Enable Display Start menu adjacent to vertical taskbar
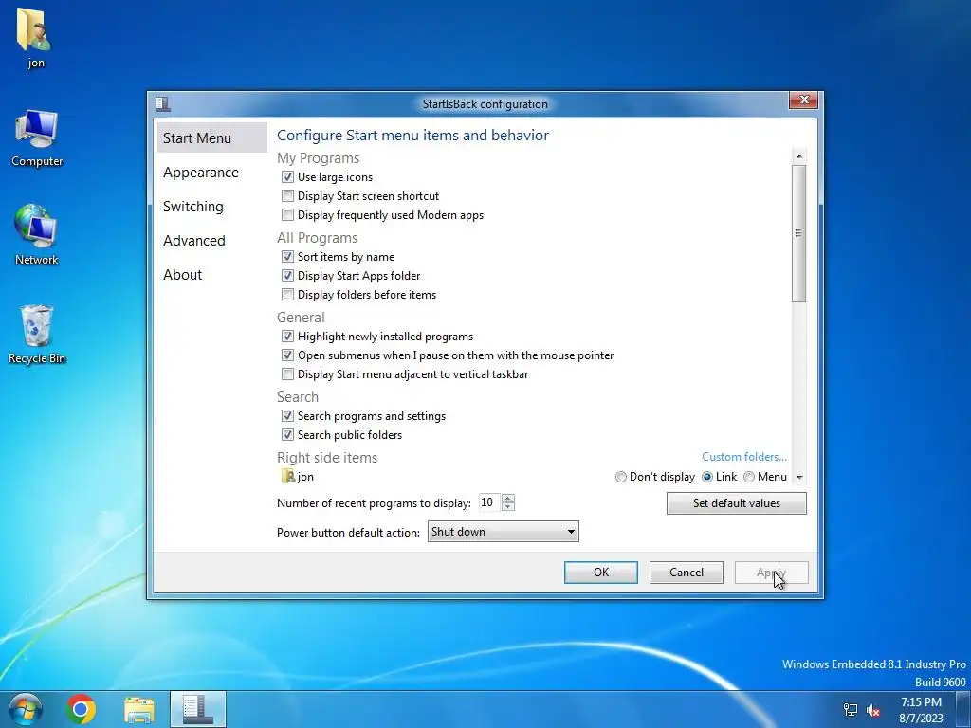 pos(287,373)
